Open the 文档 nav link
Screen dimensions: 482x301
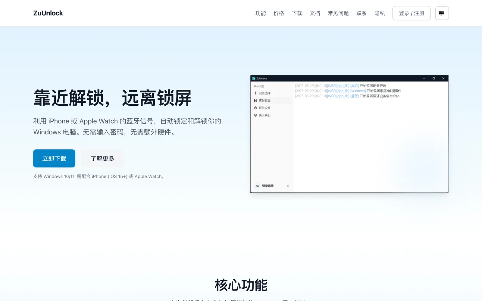(x=315, y=13)
